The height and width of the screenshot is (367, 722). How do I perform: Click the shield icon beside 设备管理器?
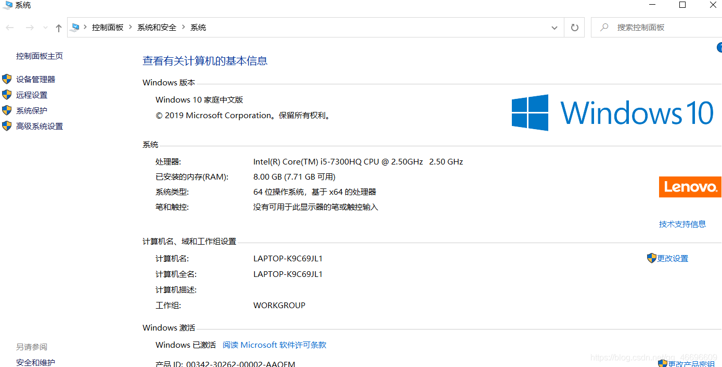[7, 79]
